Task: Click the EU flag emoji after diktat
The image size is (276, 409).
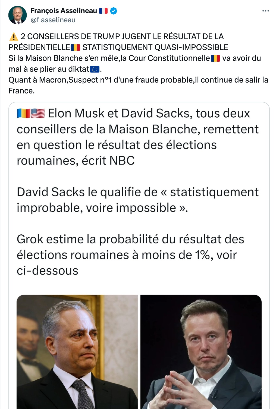Action: pyautogui.click(x=95, y=69)
